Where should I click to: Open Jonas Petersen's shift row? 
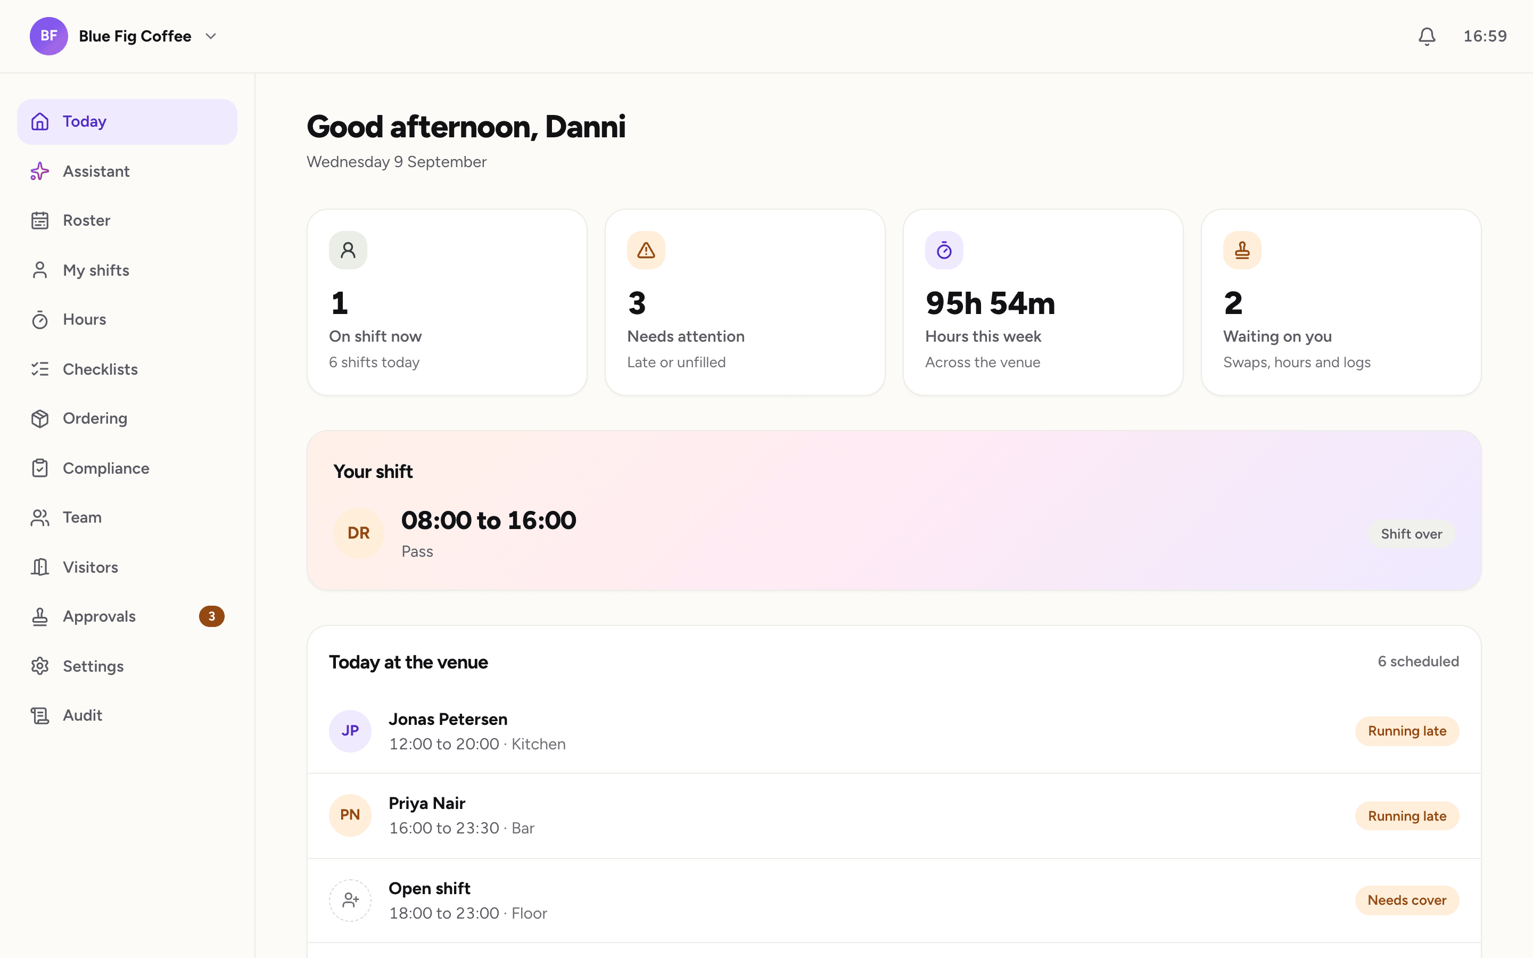click(894, 731)
